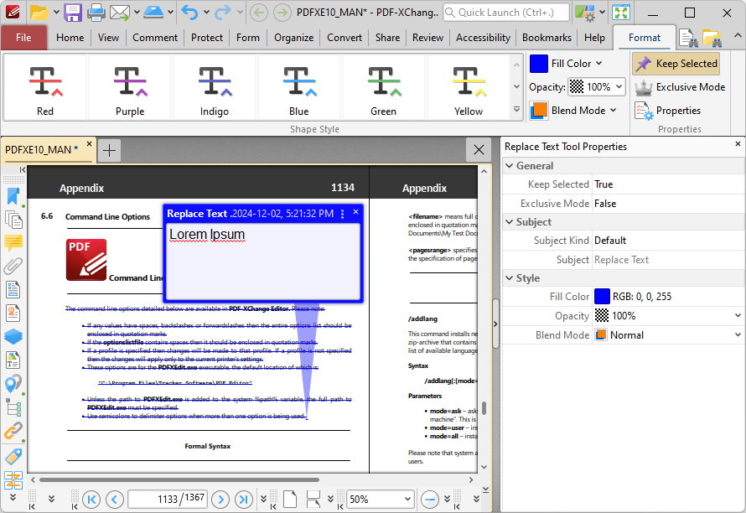Switch to the Accessibility ribbon tab
Screen dimensions: 746x513
tap(483, 38)
